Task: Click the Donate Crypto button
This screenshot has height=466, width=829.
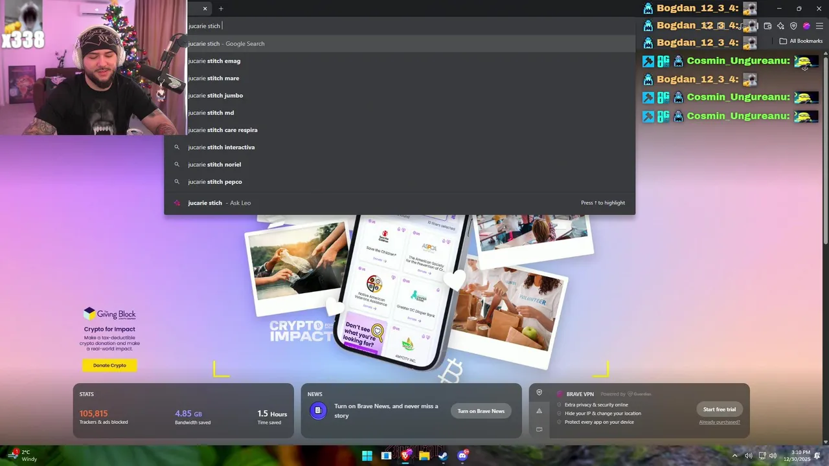Action: (109, 365)
